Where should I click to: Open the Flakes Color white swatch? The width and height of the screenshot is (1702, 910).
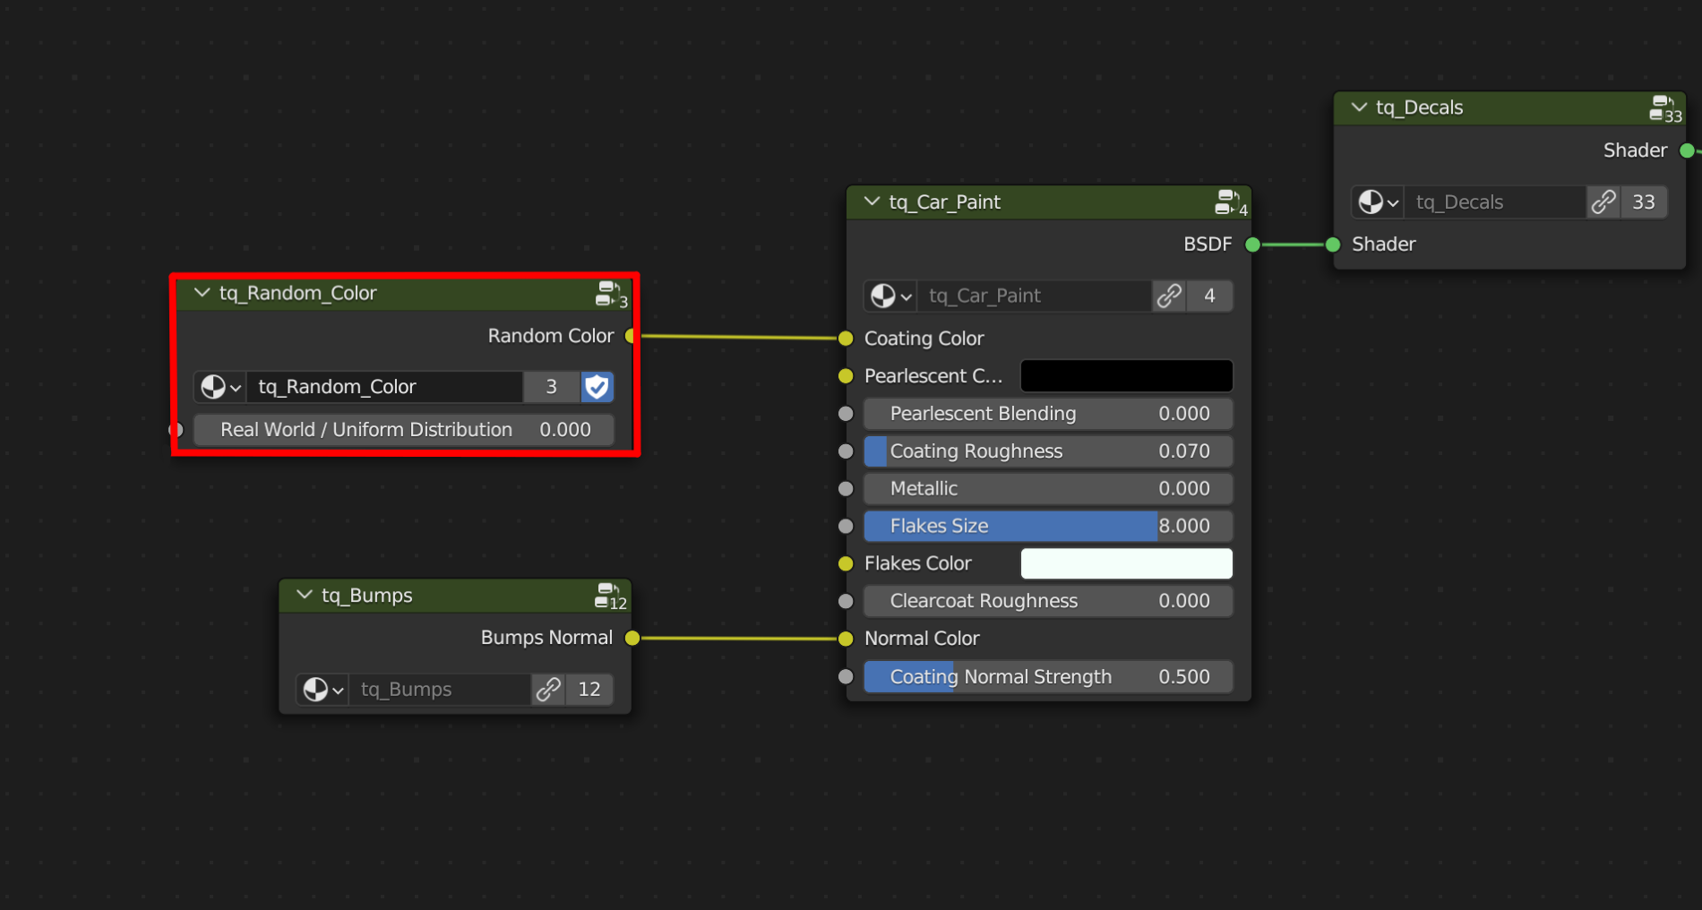(1126, 563)
